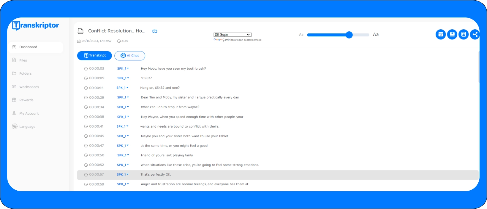The height and width of the screenshot is (209, 487).
Task: Click the download transcript icon button
Action: coord(452,34)
